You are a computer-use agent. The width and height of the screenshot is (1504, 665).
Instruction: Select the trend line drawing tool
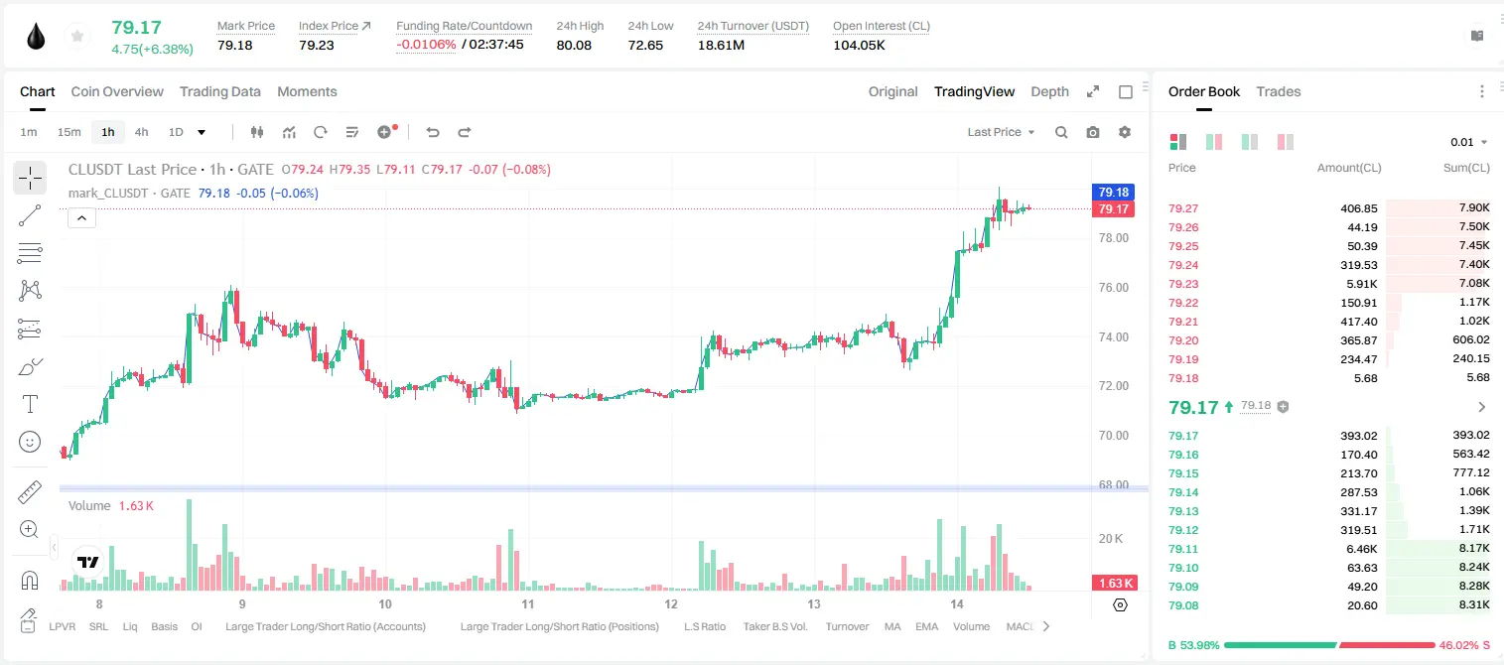click(30, 215)
